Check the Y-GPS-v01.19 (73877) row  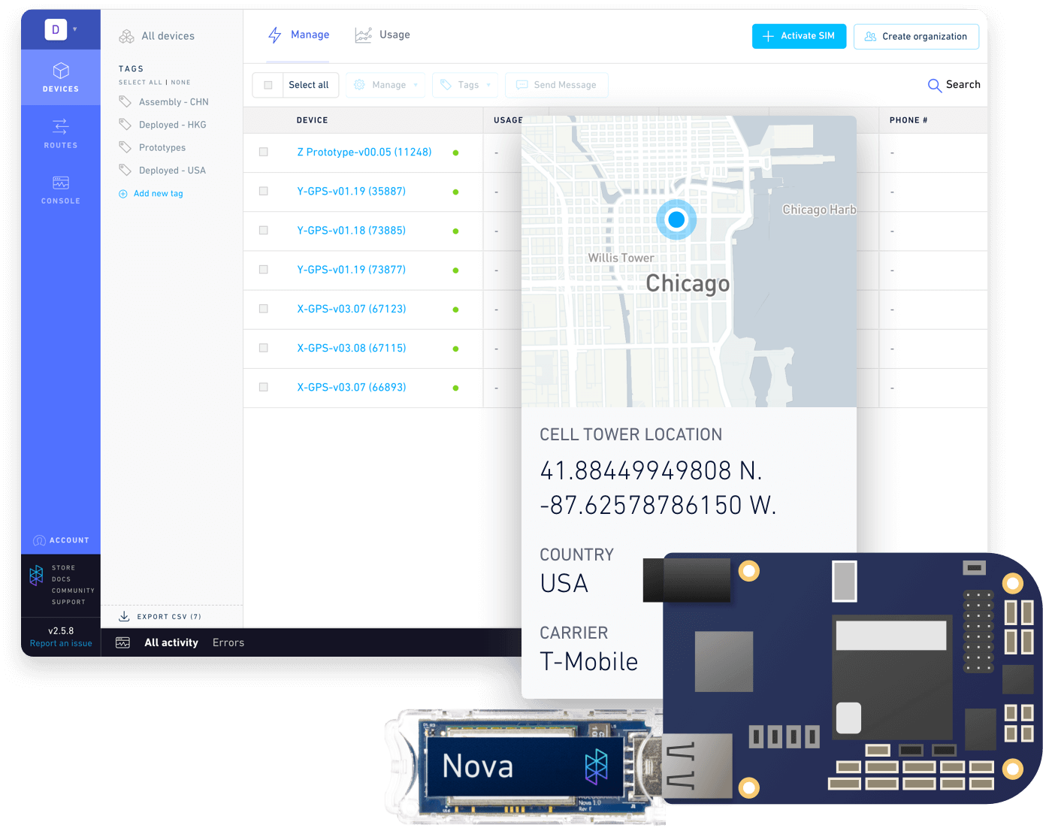263,269
